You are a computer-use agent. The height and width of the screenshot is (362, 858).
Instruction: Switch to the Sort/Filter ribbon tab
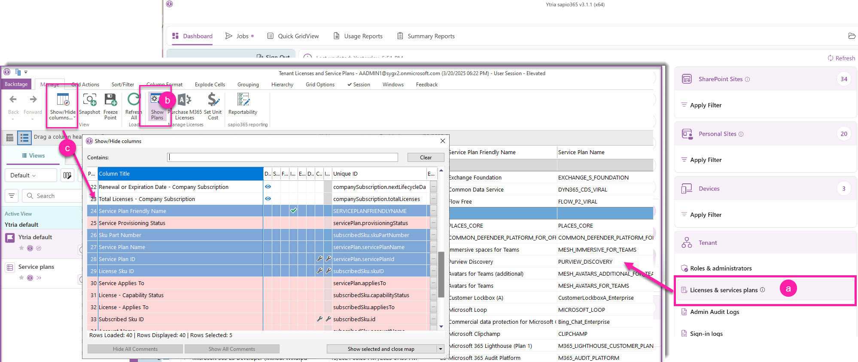click(x=123, y=85)
